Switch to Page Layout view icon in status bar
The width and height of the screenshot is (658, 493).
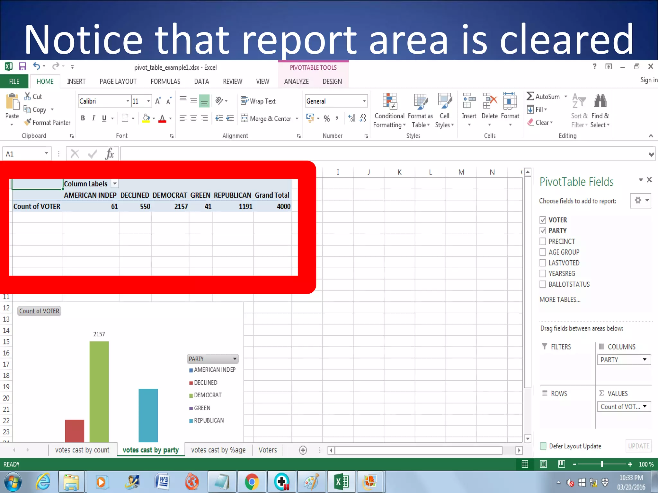pyautogui.click(x=543, y=464)
